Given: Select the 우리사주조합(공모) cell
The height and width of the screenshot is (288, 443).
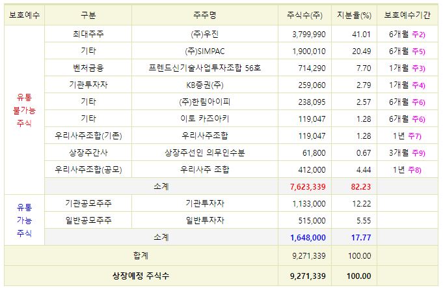Looking at the screenshot, I should click(x=88, y=170).
